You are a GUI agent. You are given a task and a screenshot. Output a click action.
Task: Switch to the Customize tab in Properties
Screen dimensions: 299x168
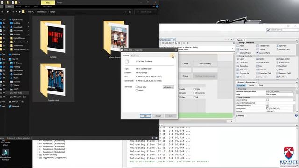pyautogui.click(x=135, y=56)
